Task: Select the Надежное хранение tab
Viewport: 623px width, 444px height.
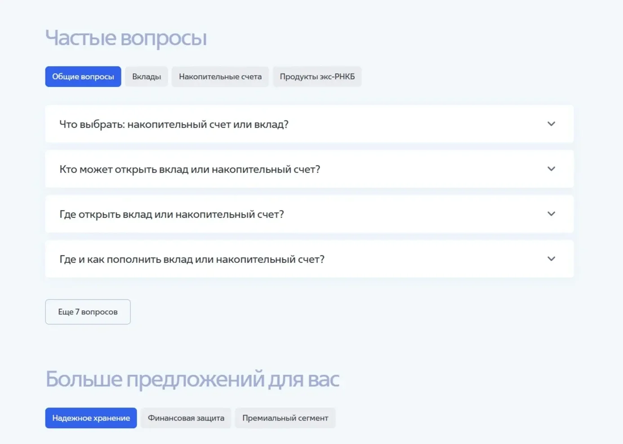Action: coord(91,418)
